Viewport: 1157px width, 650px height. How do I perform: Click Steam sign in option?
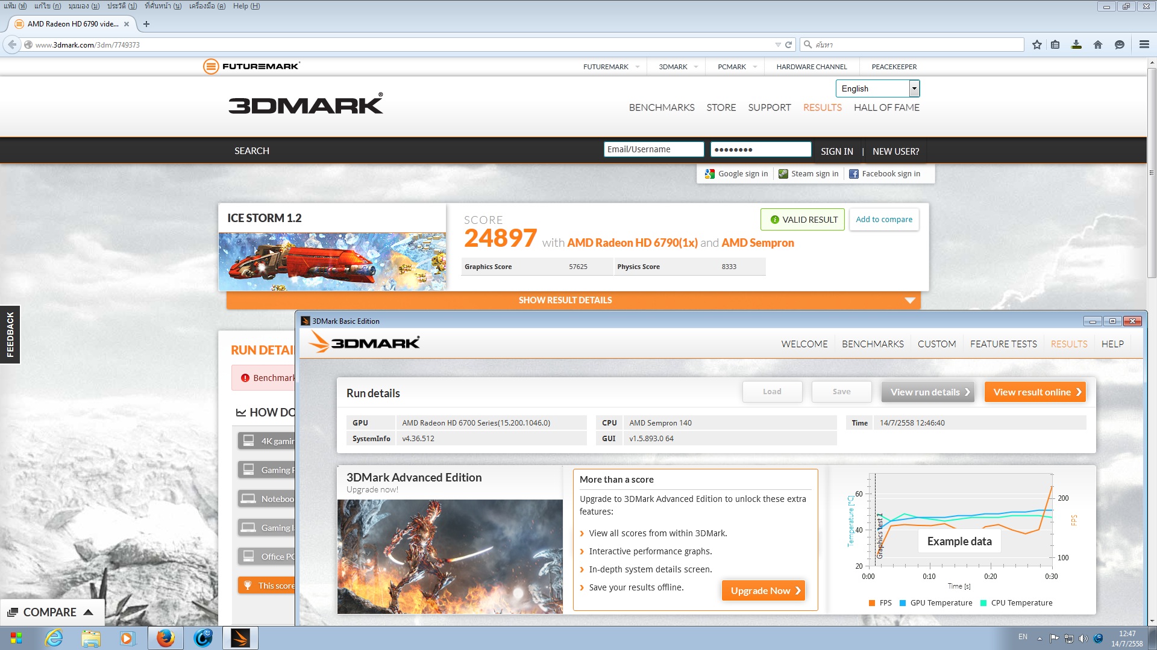pos(808,174)
